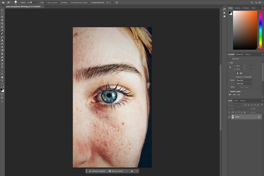
Task: Select the Path Selection tool
Action: point(2,70)
